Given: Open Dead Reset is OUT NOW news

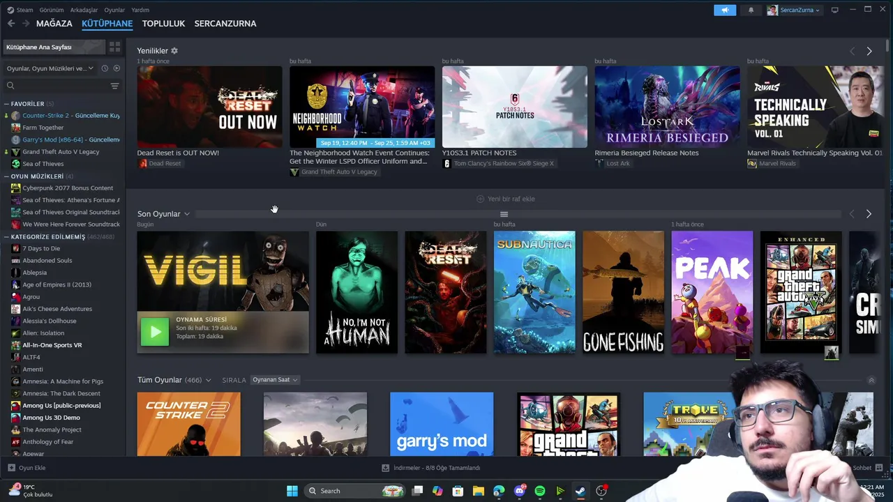Looking at the screenshot, I should pyautogui.click(x=209, y=107).
